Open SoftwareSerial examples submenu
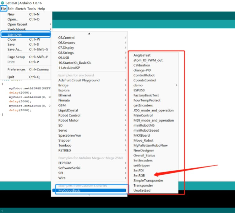 tap(89, 168)
